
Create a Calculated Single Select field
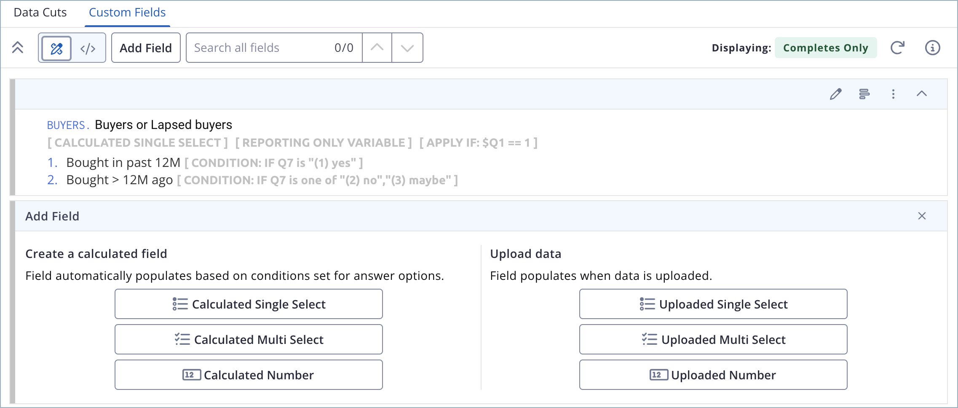coord(248,304)
